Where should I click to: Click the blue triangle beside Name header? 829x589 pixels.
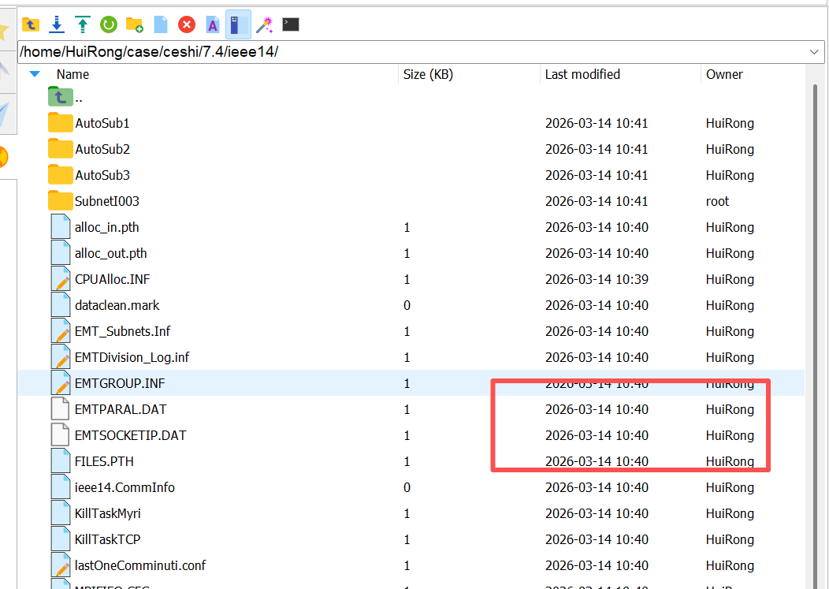pyautogui.click(x=35, y=74)
